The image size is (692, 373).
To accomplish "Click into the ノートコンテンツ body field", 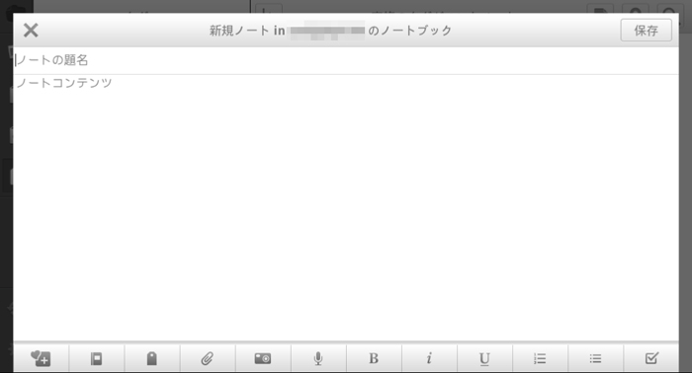I will pyautogui.click(x=64, y=83).
